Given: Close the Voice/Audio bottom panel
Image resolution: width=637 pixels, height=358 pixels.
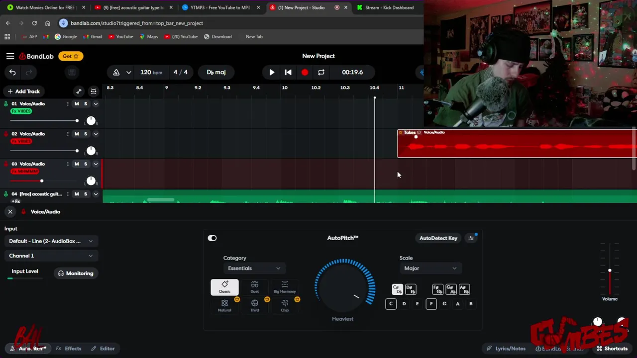Looking at the screenshot, I should (x=10, y=212).
